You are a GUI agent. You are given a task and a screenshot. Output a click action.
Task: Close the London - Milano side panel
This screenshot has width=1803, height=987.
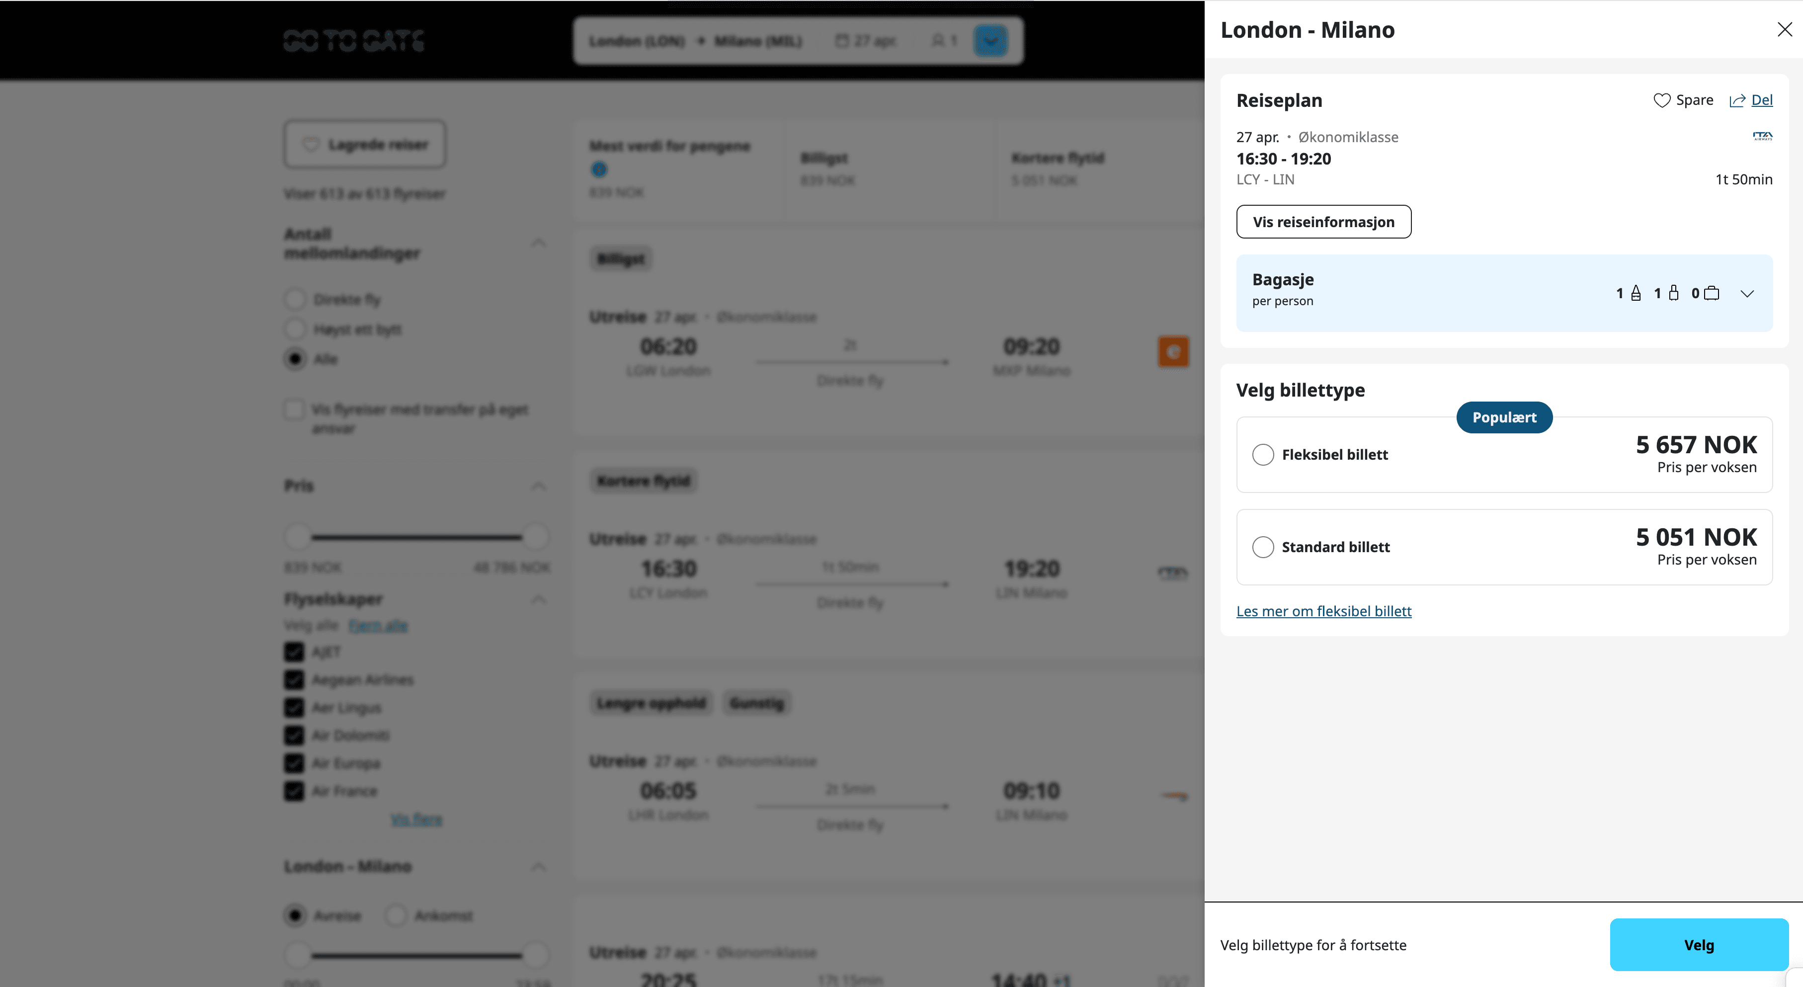pyautogui.click(x=1784, y=29)
